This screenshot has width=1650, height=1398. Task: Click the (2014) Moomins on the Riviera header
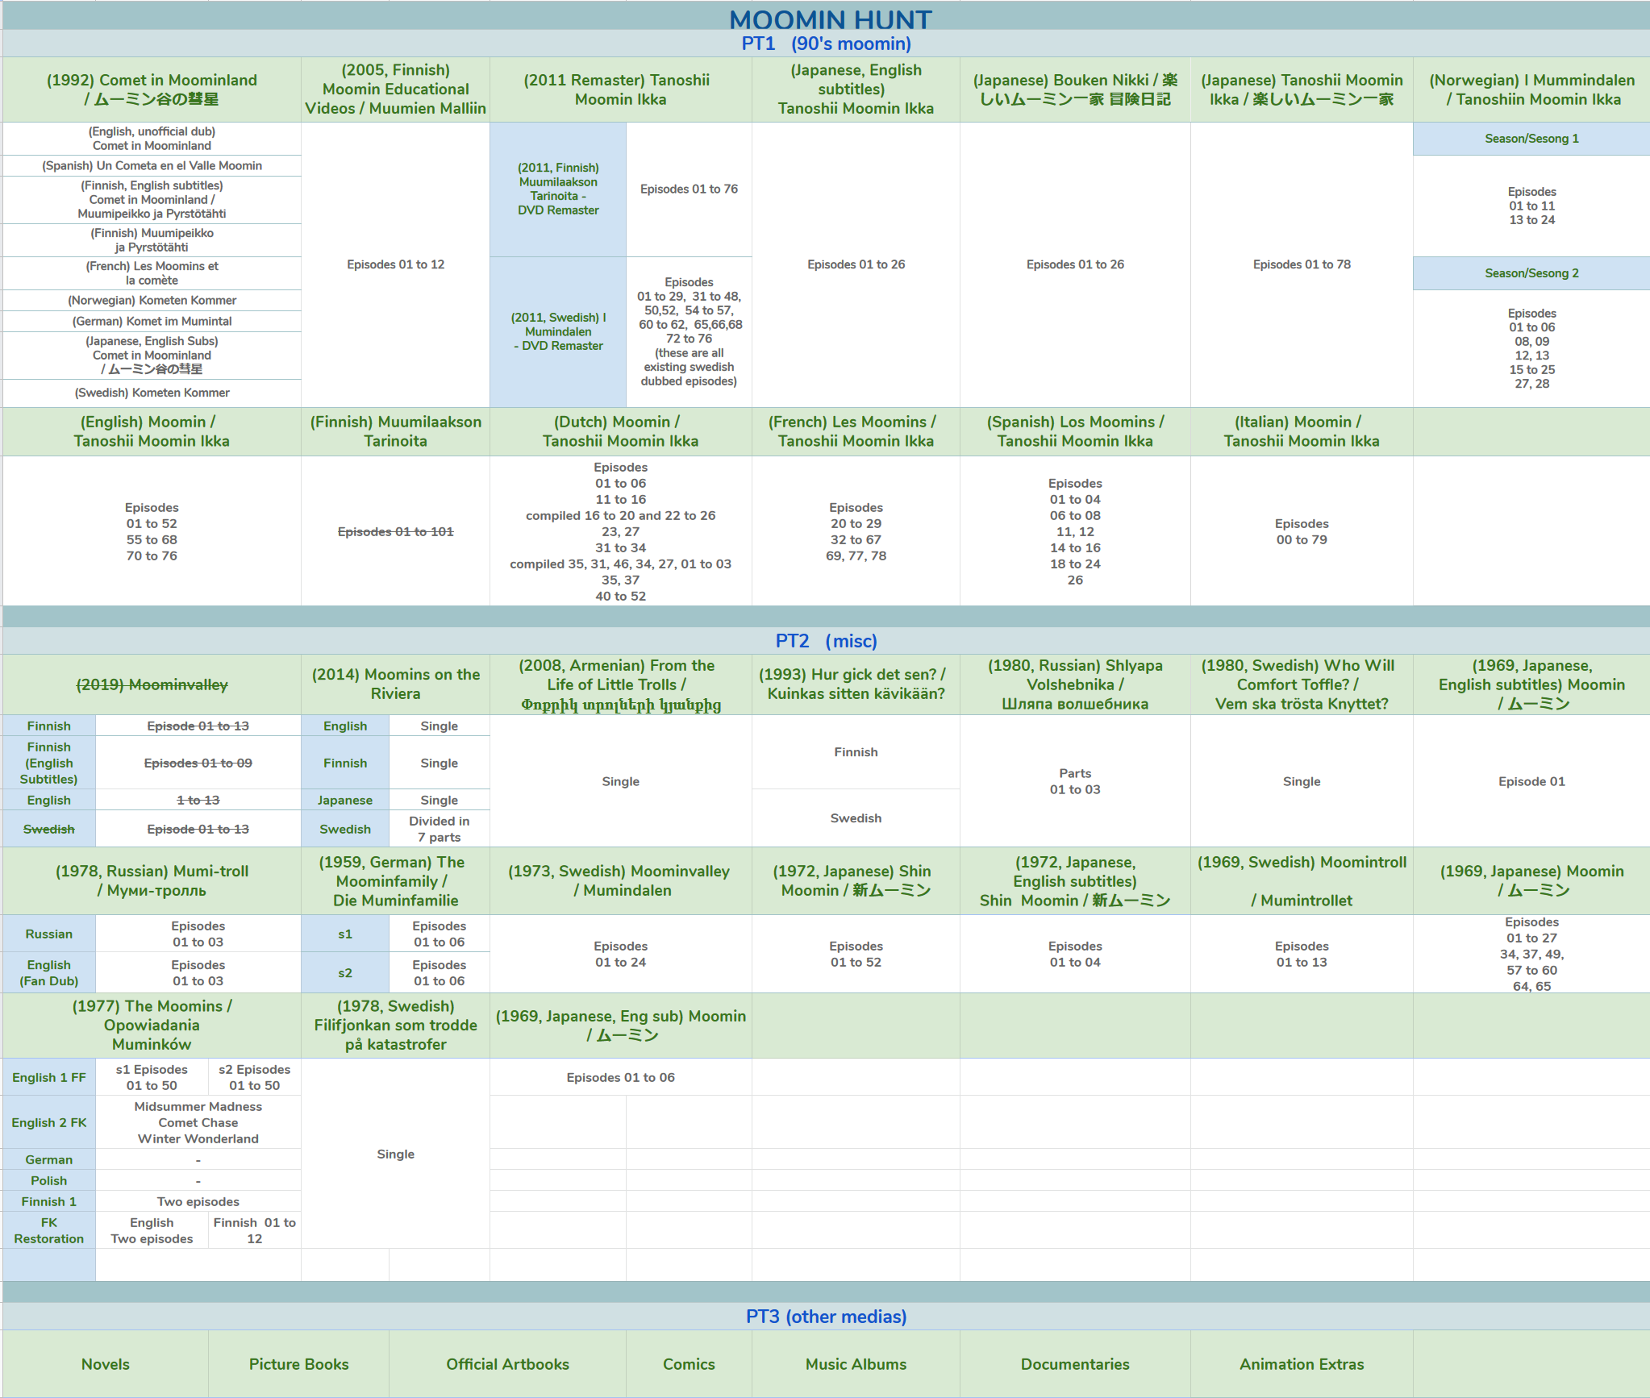tap(395, 684)
